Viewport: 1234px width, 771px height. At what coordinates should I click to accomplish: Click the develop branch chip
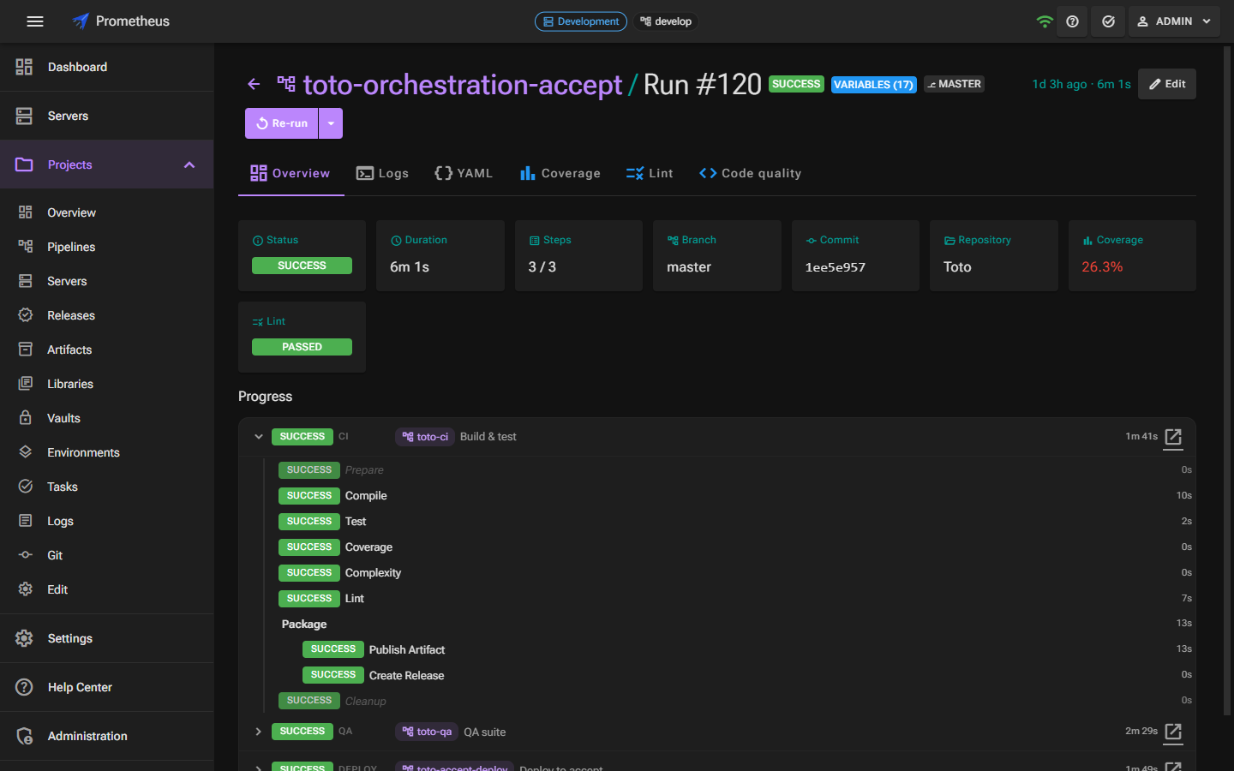click(x=666, y=21)
